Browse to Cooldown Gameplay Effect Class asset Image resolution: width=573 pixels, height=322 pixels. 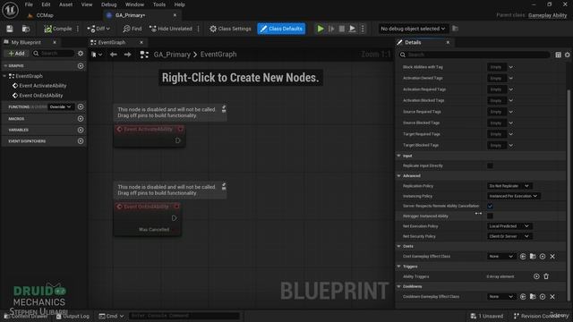click(533, 296)
